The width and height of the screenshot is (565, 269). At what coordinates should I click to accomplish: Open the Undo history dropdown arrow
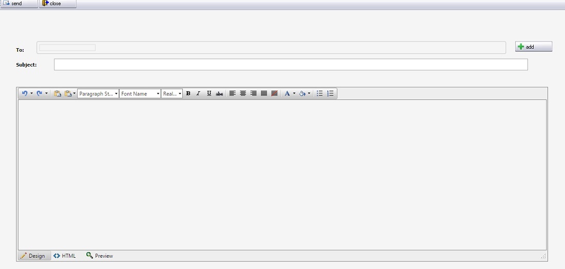click(x=32, y=93)
